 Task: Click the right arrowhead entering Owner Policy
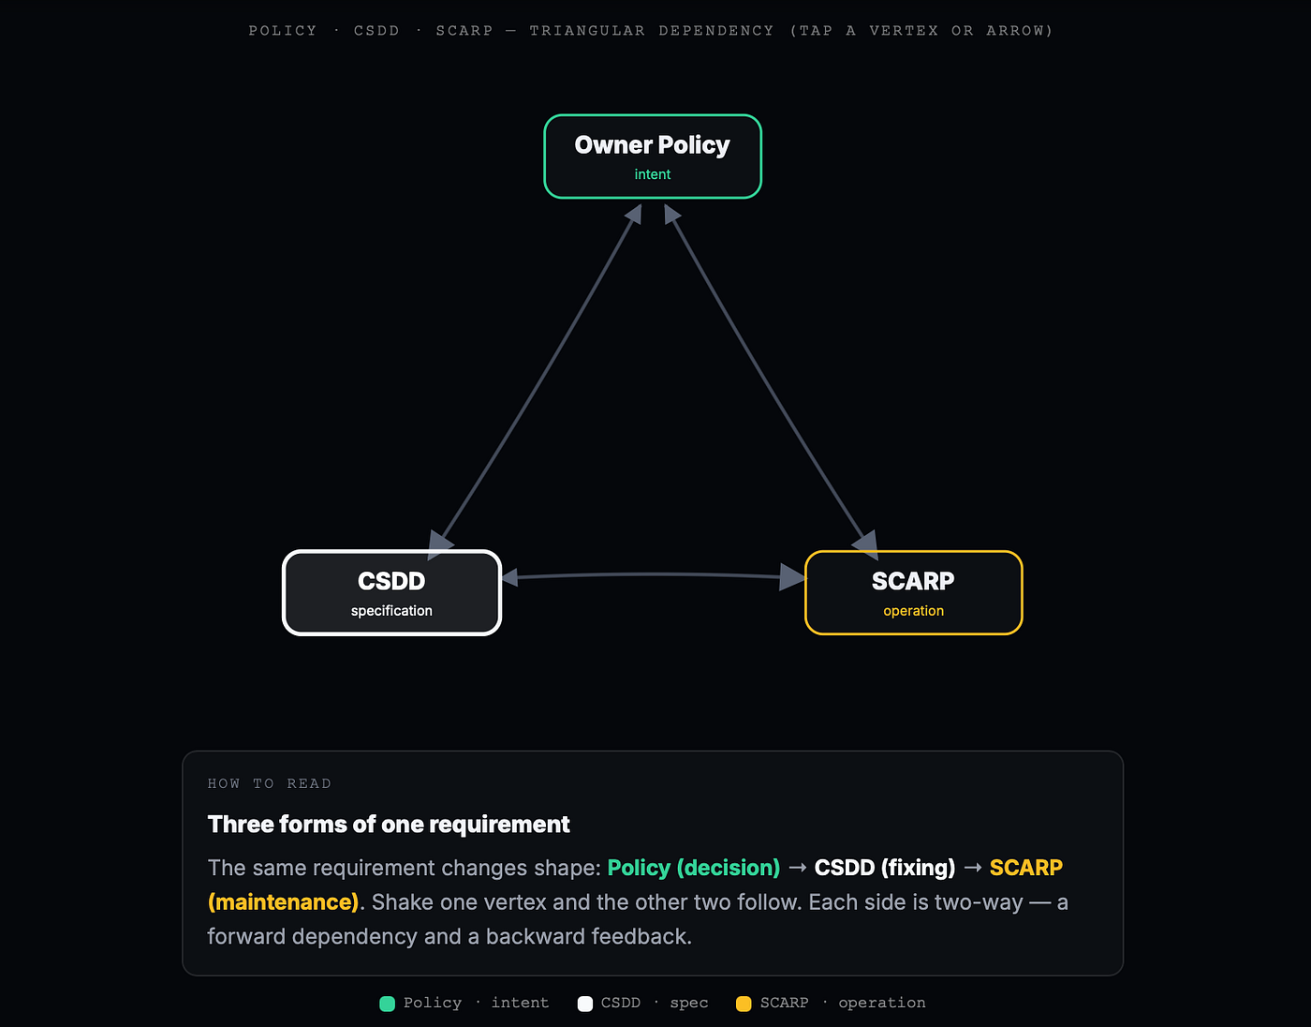(x=670, y=215)
